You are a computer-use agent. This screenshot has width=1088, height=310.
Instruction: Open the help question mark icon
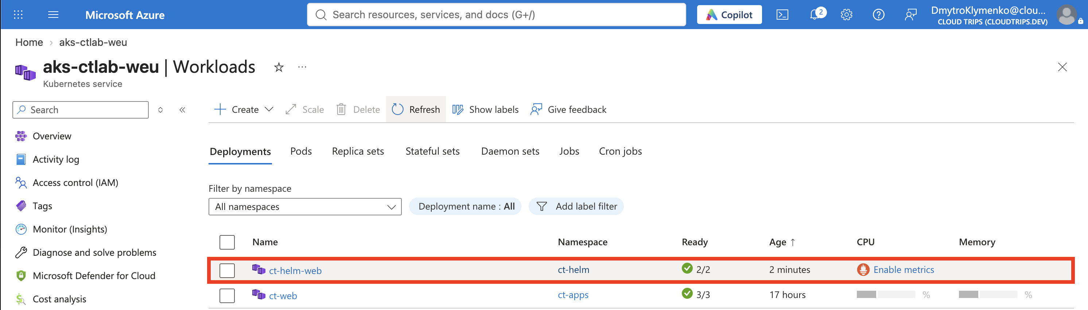coord(878,15)
